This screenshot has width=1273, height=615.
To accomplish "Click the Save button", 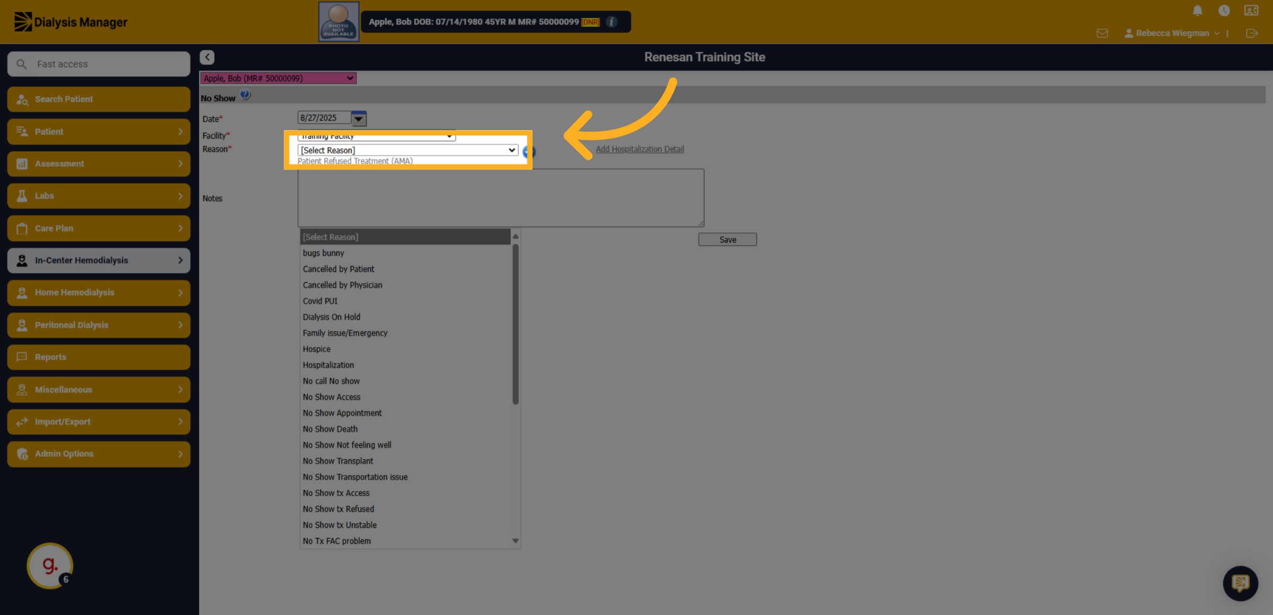I will pos(727,240).
